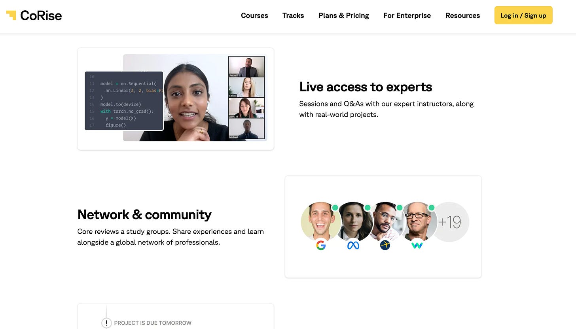Click the CoRise yellow logo icon
576x329 pixels.
11,15
